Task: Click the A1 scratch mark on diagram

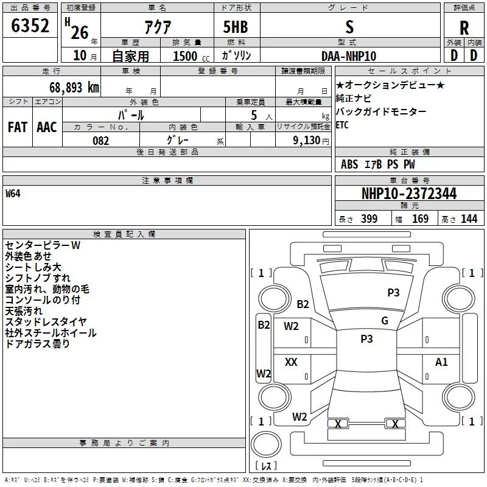Action: pos(441,362)
